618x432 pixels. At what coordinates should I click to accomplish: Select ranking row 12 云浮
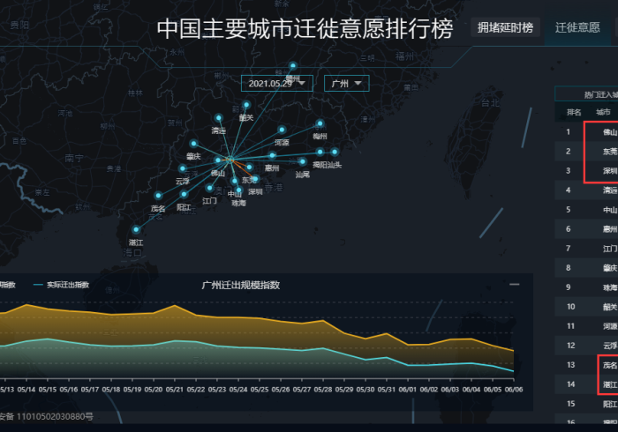point(586,346)
